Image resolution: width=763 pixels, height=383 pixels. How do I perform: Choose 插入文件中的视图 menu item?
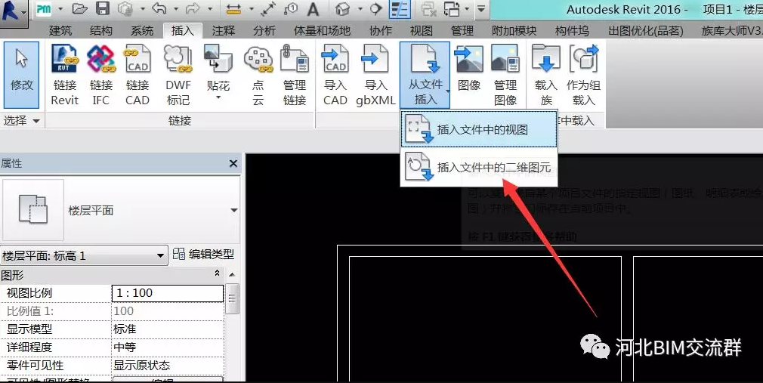(479, 129)
